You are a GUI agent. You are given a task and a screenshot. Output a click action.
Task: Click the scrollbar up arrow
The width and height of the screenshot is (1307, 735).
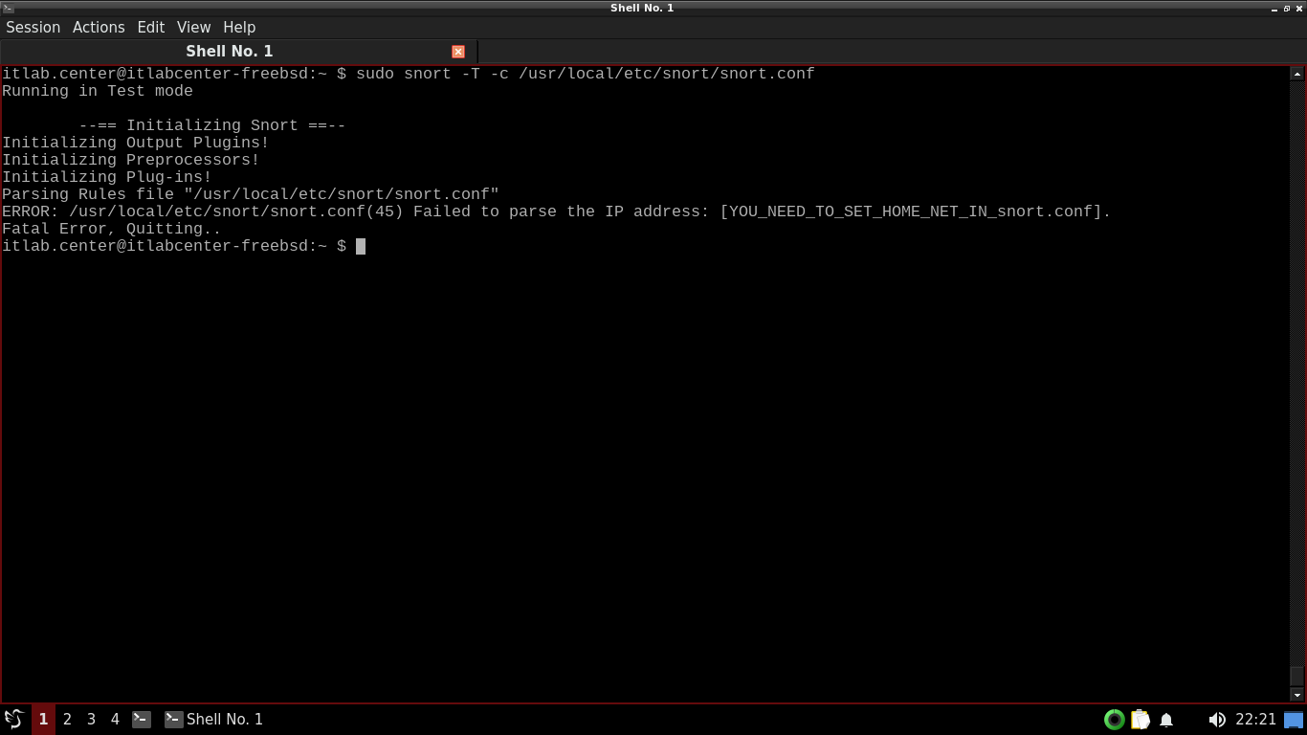(1297, 74)
